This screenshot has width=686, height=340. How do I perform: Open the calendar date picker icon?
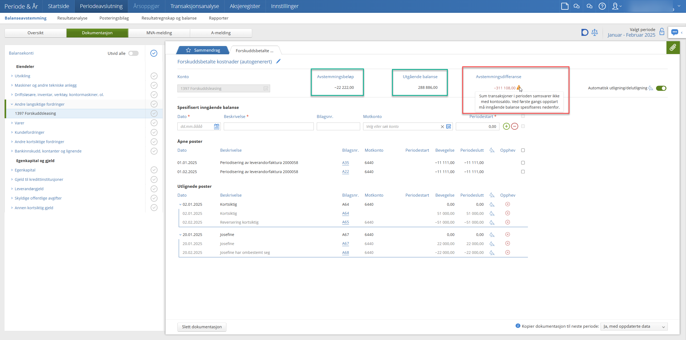[x=217, y=127]
